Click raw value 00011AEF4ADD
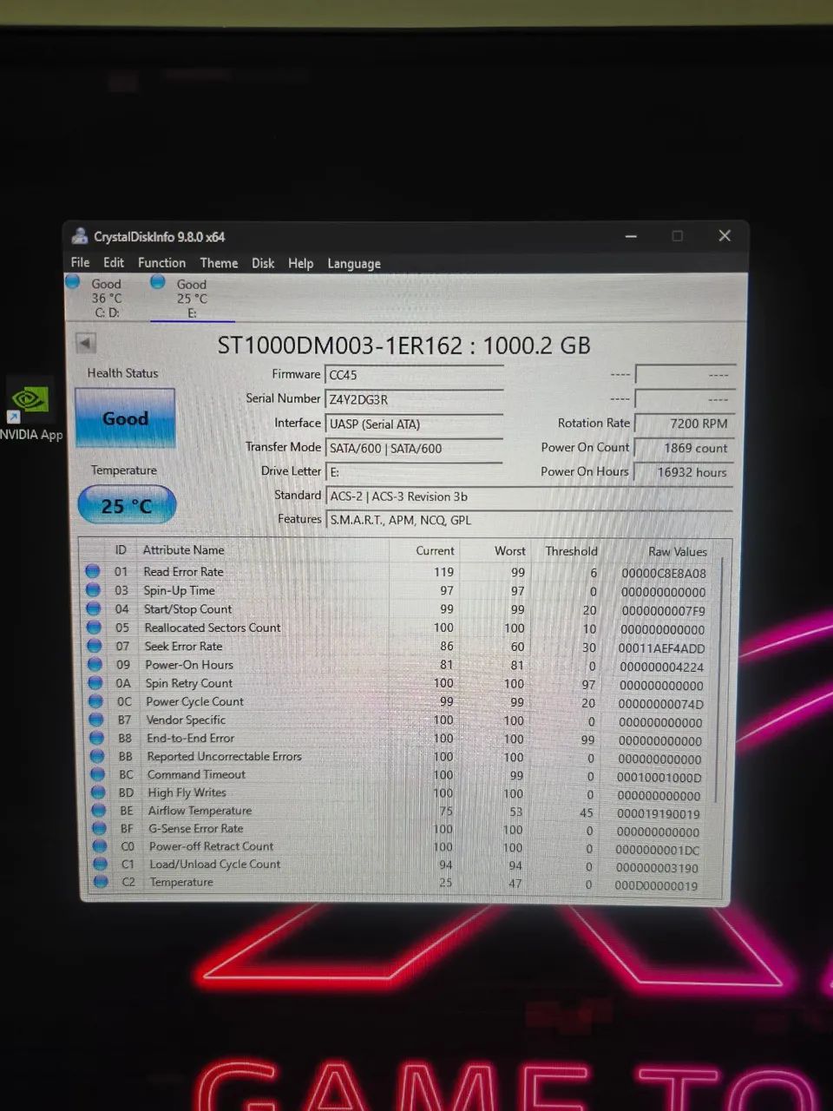 click(x=661, y=648)
